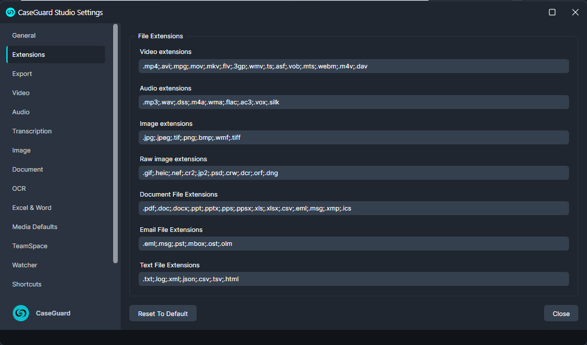Select the TeamSpace settings tab

[x=30, y=246]
